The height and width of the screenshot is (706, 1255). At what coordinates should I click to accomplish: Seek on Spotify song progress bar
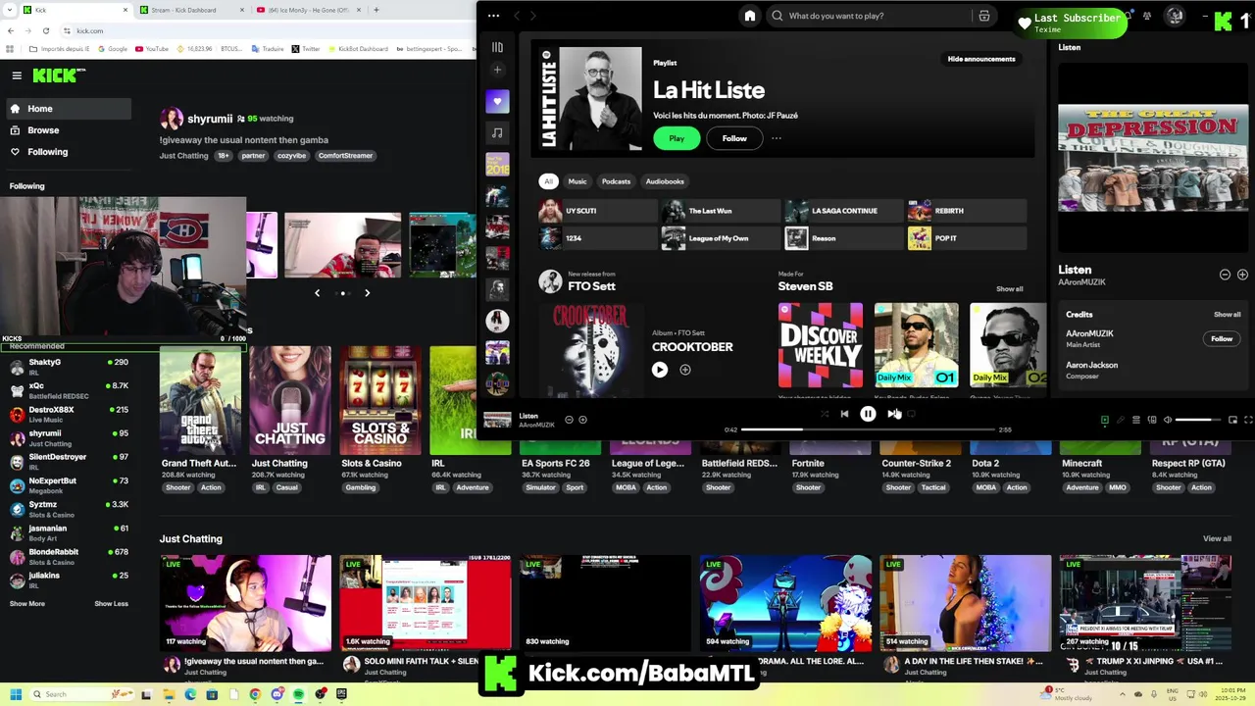pyautogui.click(x=868, y=429)
